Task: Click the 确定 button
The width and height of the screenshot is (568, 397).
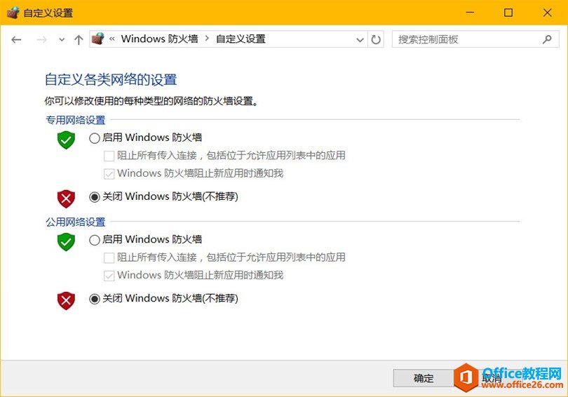Action: point(424,378)
